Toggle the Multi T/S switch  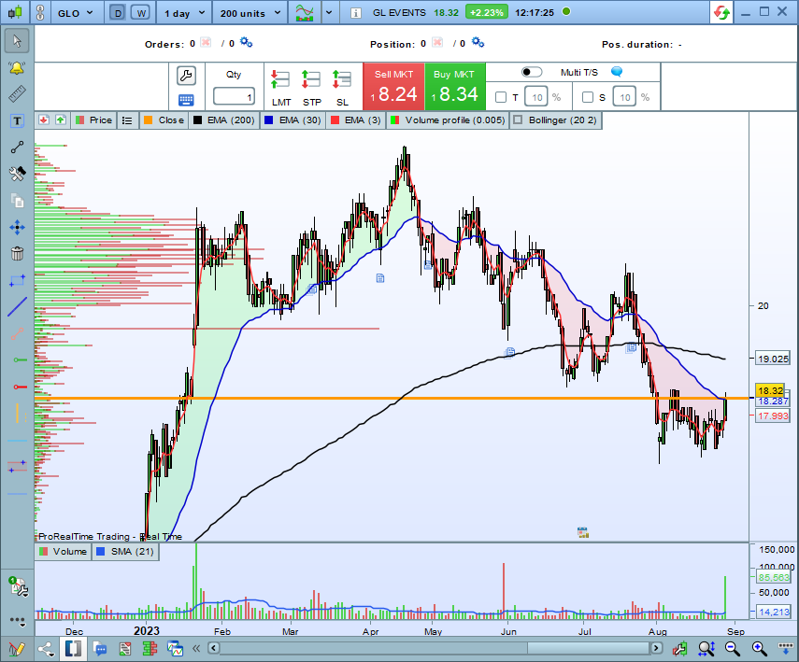click(x=532, y=72)
